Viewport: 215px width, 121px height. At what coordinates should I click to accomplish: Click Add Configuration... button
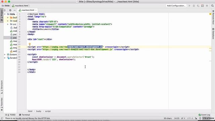(x=176, y=6)
